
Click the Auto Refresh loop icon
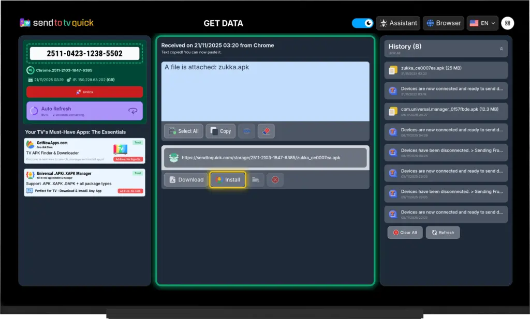(133, 111)
